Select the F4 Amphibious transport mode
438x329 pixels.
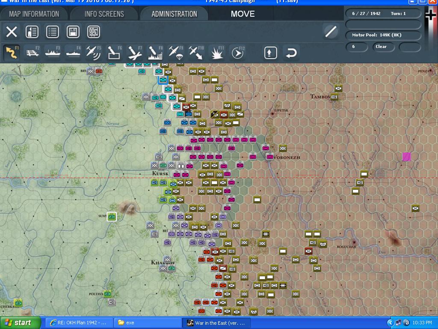click(73, 52)
